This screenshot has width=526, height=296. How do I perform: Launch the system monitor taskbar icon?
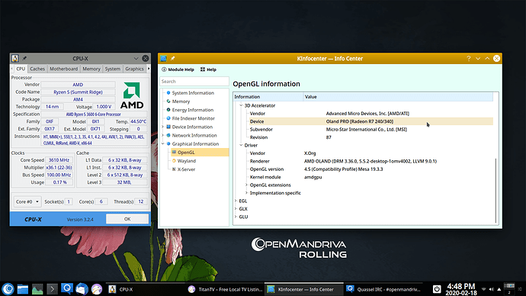click(37, 289)
